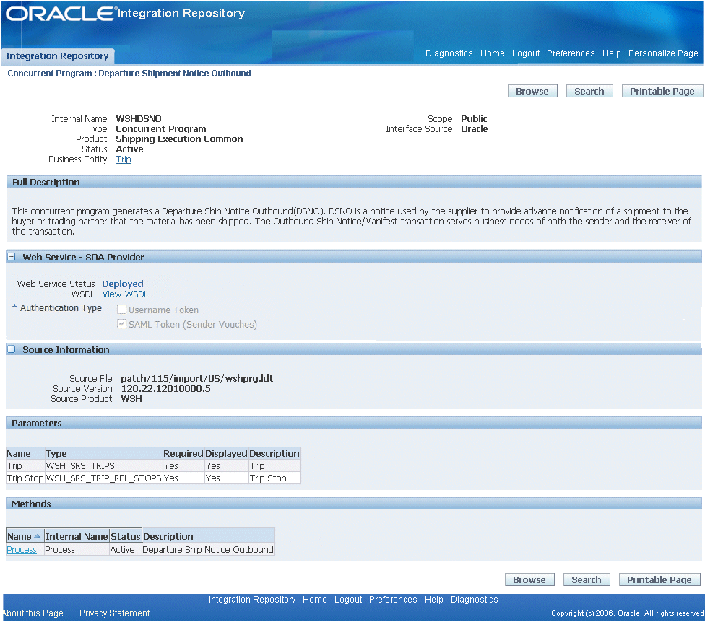Click the Integration Repository footer link
The image size is (705, 622).
click(252, 600)
